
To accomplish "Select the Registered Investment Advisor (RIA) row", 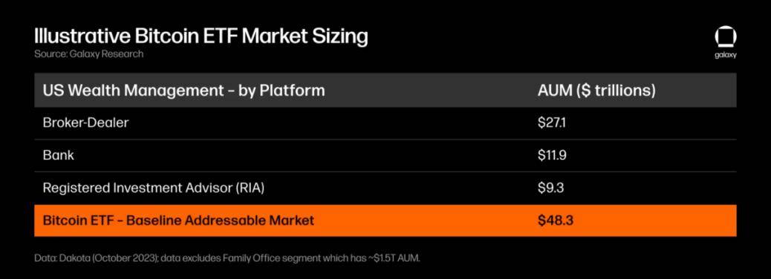I will [x=385, y=188].
